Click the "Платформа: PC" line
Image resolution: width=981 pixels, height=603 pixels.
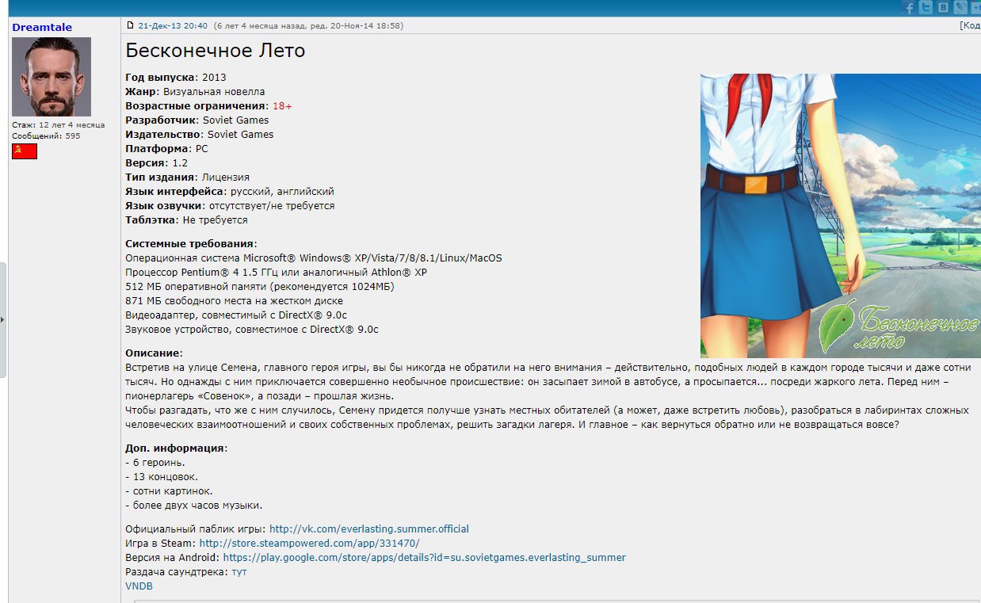tap(167, 148)
